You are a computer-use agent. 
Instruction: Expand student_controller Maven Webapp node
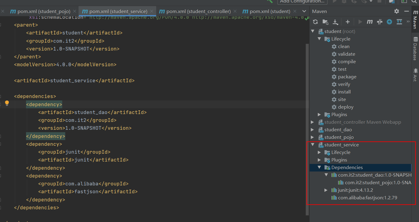313,122
